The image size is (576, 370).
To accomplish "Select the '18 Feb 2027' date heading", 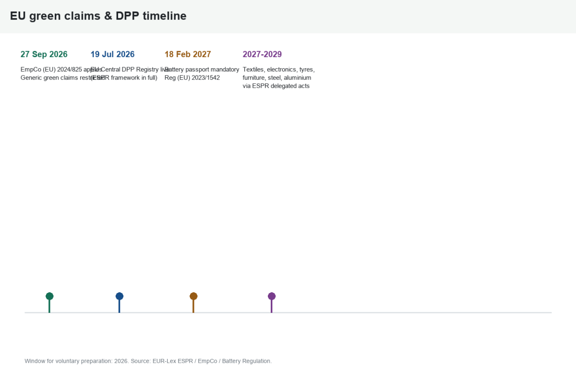I will click(188, 54).
